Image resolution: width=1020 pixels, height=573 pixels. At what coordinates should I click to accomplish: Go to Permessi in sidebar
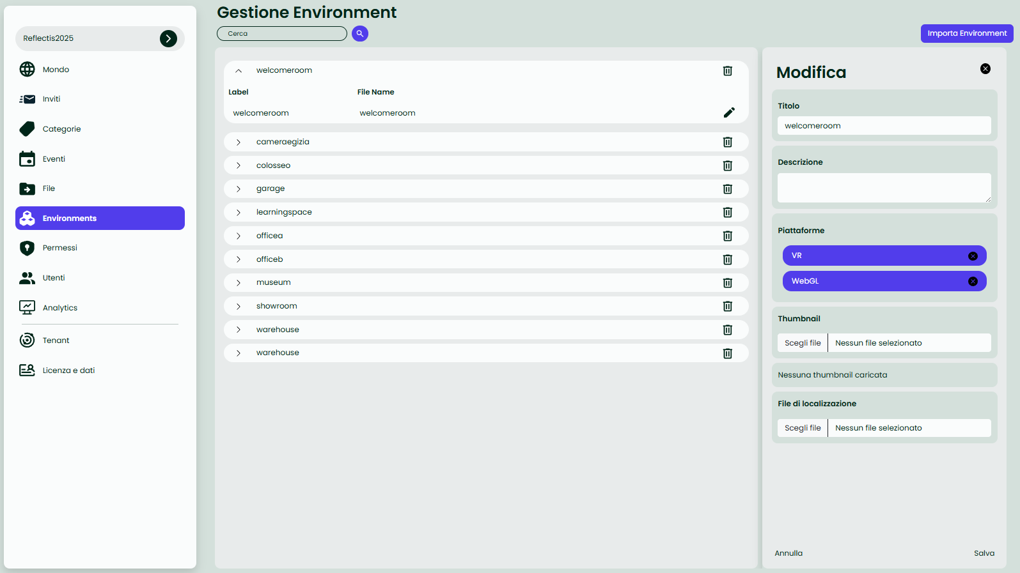tap(59, 248)
